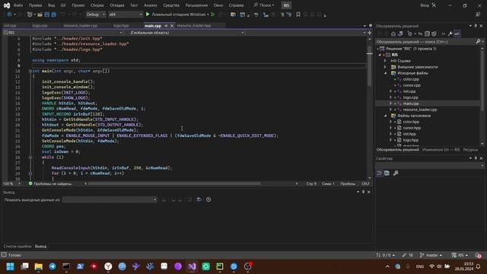
Task: Expand Внешние зависимости node
Action: click(385, 67)
